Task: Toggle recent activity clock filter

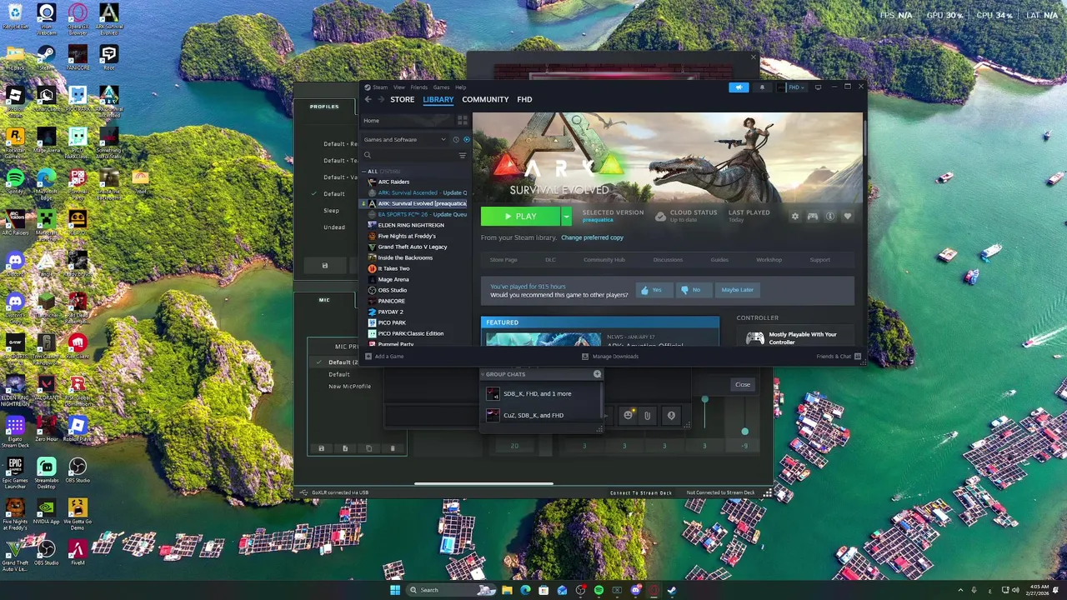Action: click(456, 139)
